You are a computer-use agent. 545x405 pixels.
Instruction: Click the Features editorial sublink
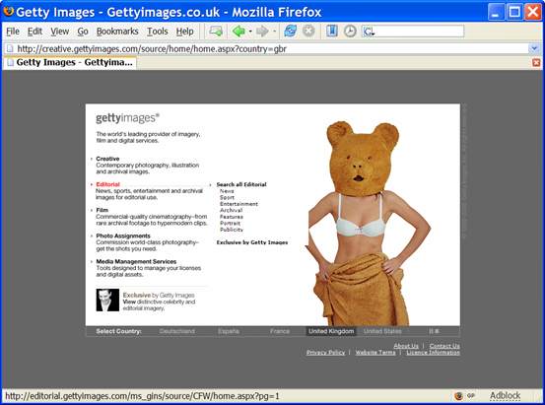point(232,217)
